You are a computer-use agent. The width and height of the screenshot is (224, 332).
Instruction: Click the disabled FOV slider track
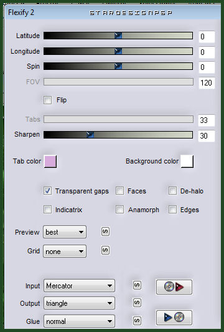pos(118,82)
